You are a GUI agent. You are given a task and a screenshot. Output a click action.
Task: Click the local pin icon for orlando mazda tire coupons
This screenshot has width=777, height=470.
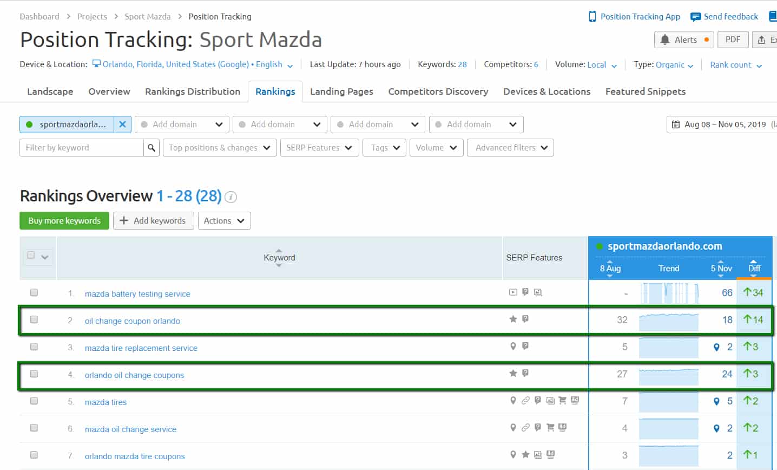(513, 455)
